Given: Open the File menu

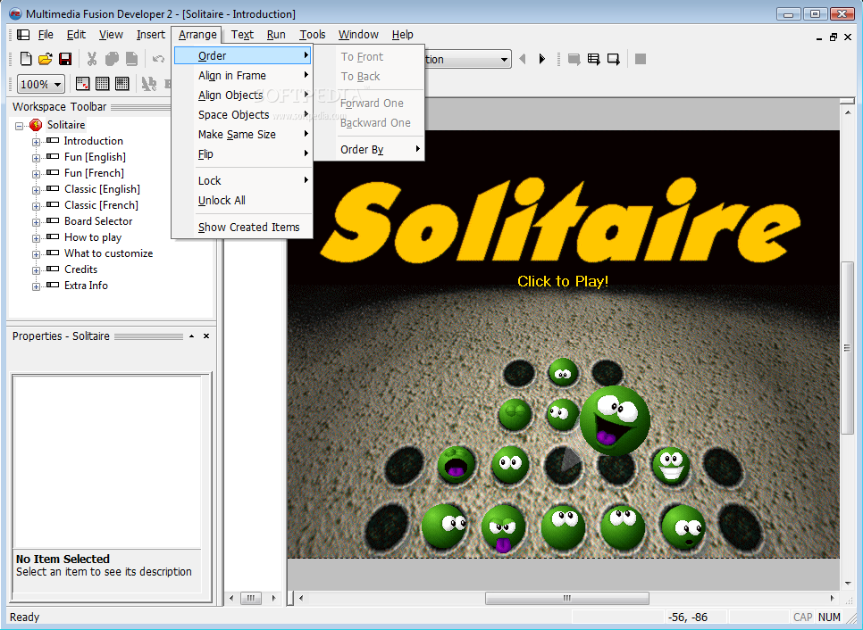Looking at the screenshot, I should 46,35.
